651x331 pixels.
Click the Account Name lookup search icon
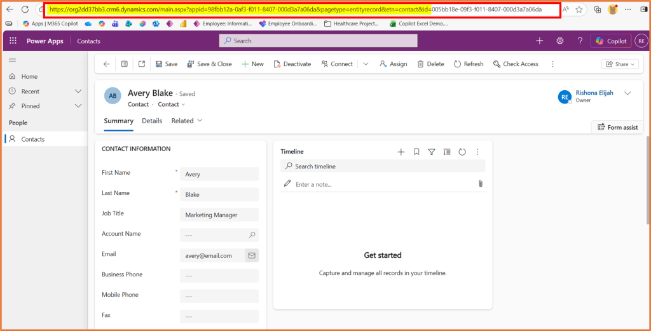(252, 235)
